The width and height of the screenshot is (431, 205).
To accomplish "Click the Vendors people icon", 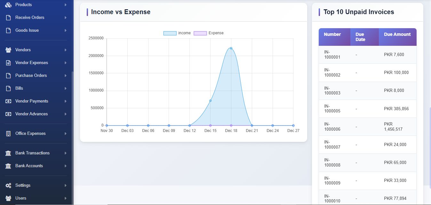I will pyautogui.click(x=8, y=50).
